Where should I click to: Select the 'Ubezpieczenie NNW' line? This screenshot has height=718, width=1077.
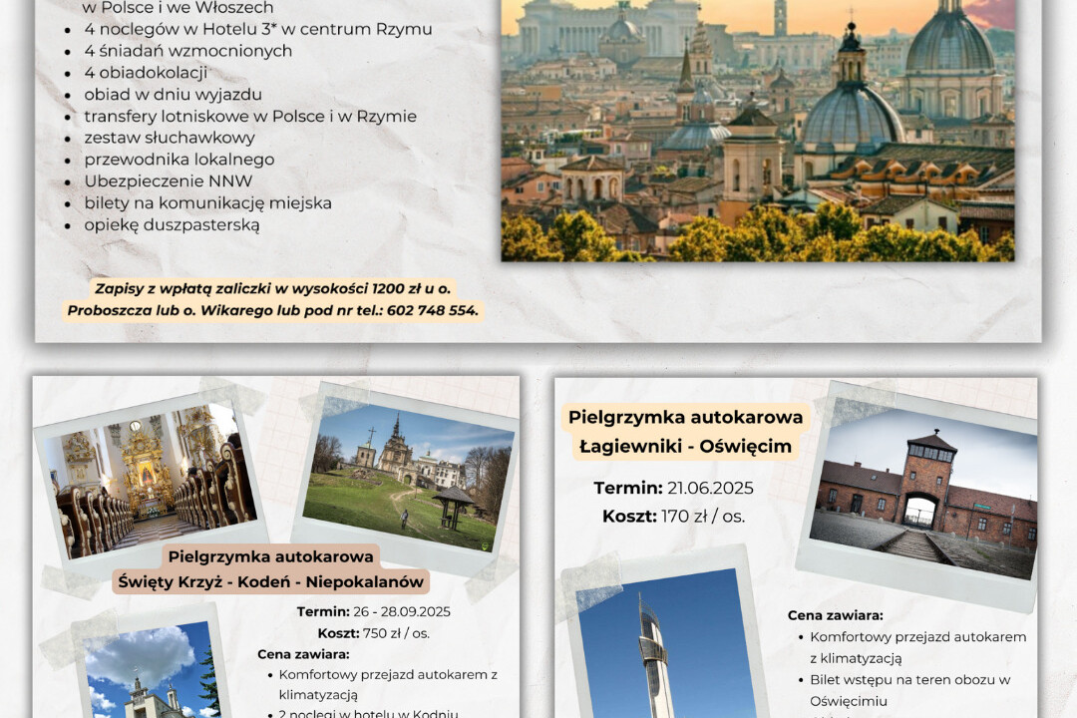tap(169, 182)
